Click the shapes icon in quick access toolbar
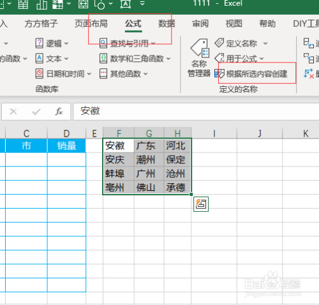Image resolution: width=319 pixels, height=305 pixels. tap(100, 4)
